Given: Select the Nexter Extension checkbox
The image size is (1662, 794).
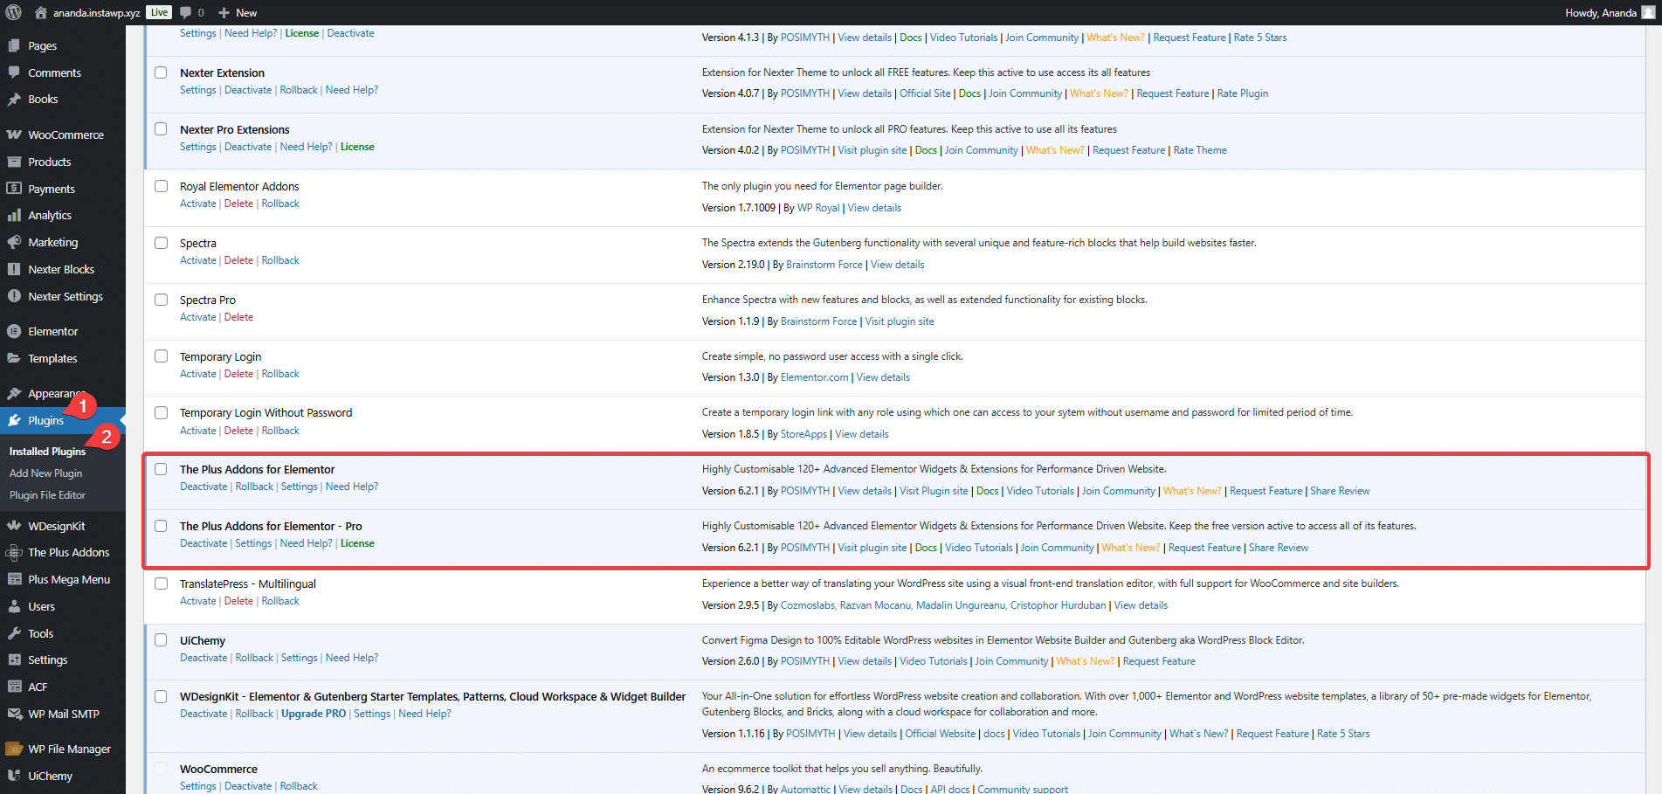Looking at the screenshot, I should (161, 72).
